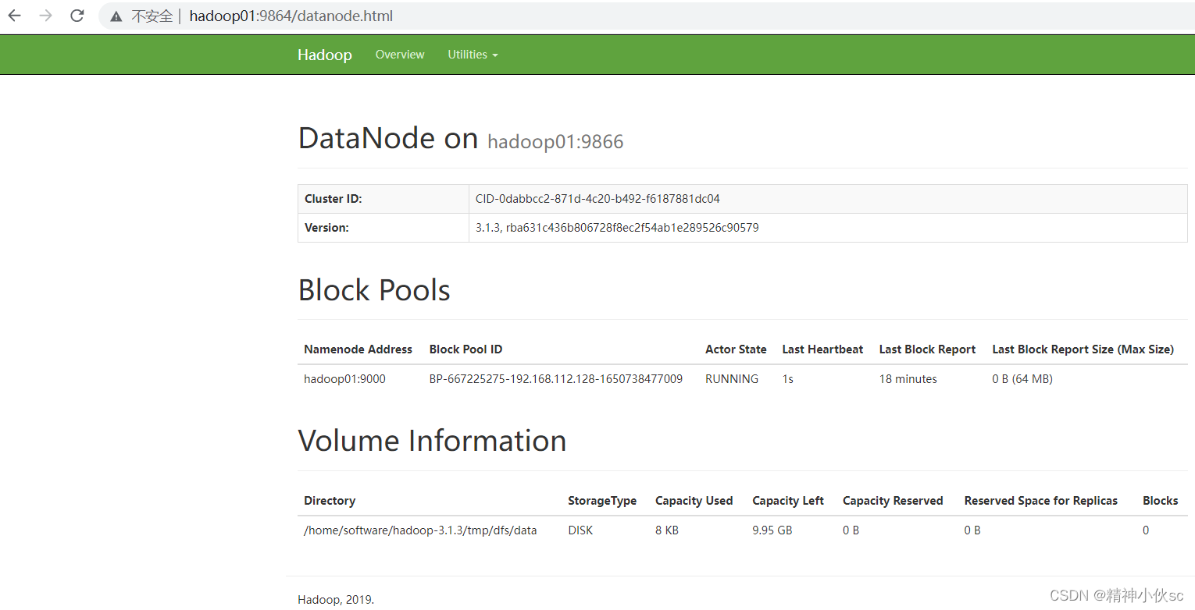Click the RUNNING actor state cell
Image resolution: width=1195 pixels, height=610 pixels.
[732, 379]
